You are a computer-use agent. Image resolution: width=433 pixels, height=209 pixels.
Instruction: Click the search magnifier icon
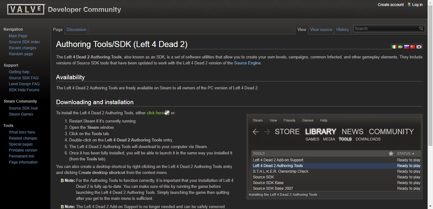point(421,28)
